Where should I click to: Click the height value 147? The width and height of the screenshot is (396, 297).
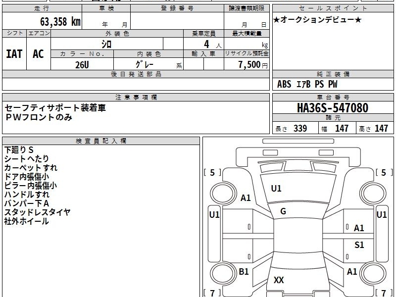coord(381,128)
